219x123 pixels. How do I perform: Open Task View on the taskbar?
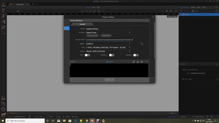pos(53,121)
